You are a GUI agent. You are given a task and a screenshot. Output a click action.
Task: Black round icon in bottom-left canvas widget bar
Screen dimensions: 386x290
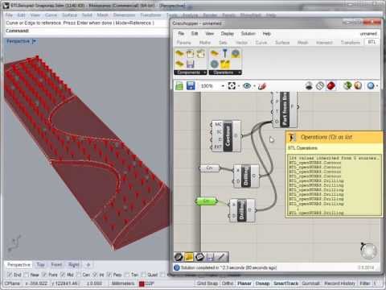click(179, 257)
